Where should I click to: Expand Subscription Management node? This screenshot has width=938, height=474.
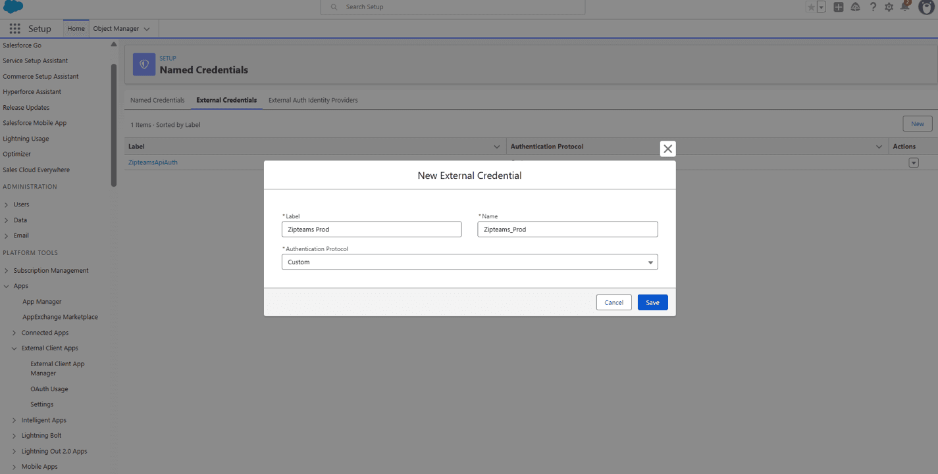point(7,270)
